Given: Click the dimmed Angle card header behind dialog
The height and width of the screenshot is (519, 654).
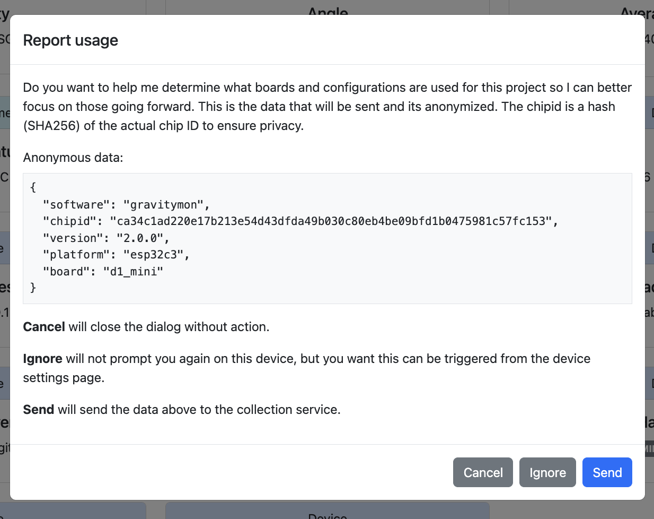Looking at the screenshot, I should click(328, 10).
